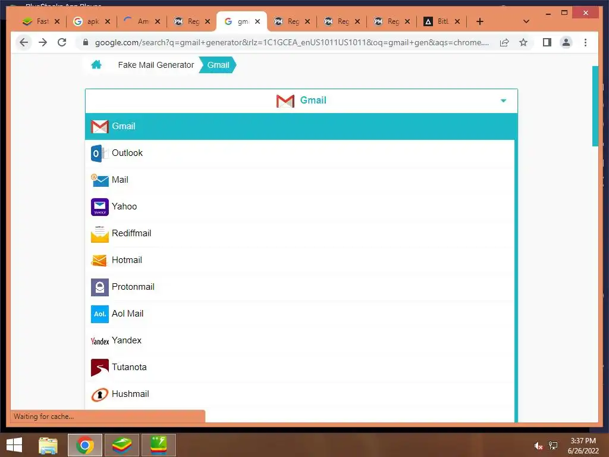Select Tutanota provider entry
Screen dimensions: 609x457
point(300,368)
